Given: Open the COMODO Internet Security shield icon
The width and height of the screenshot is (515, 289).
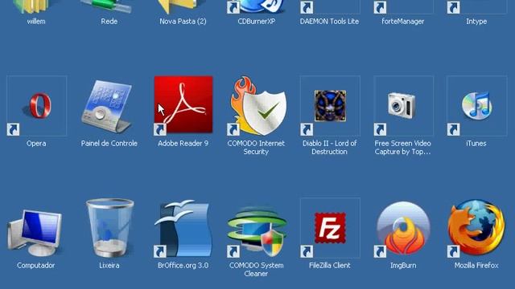Looking at the screenshot, I should (258, 106).
